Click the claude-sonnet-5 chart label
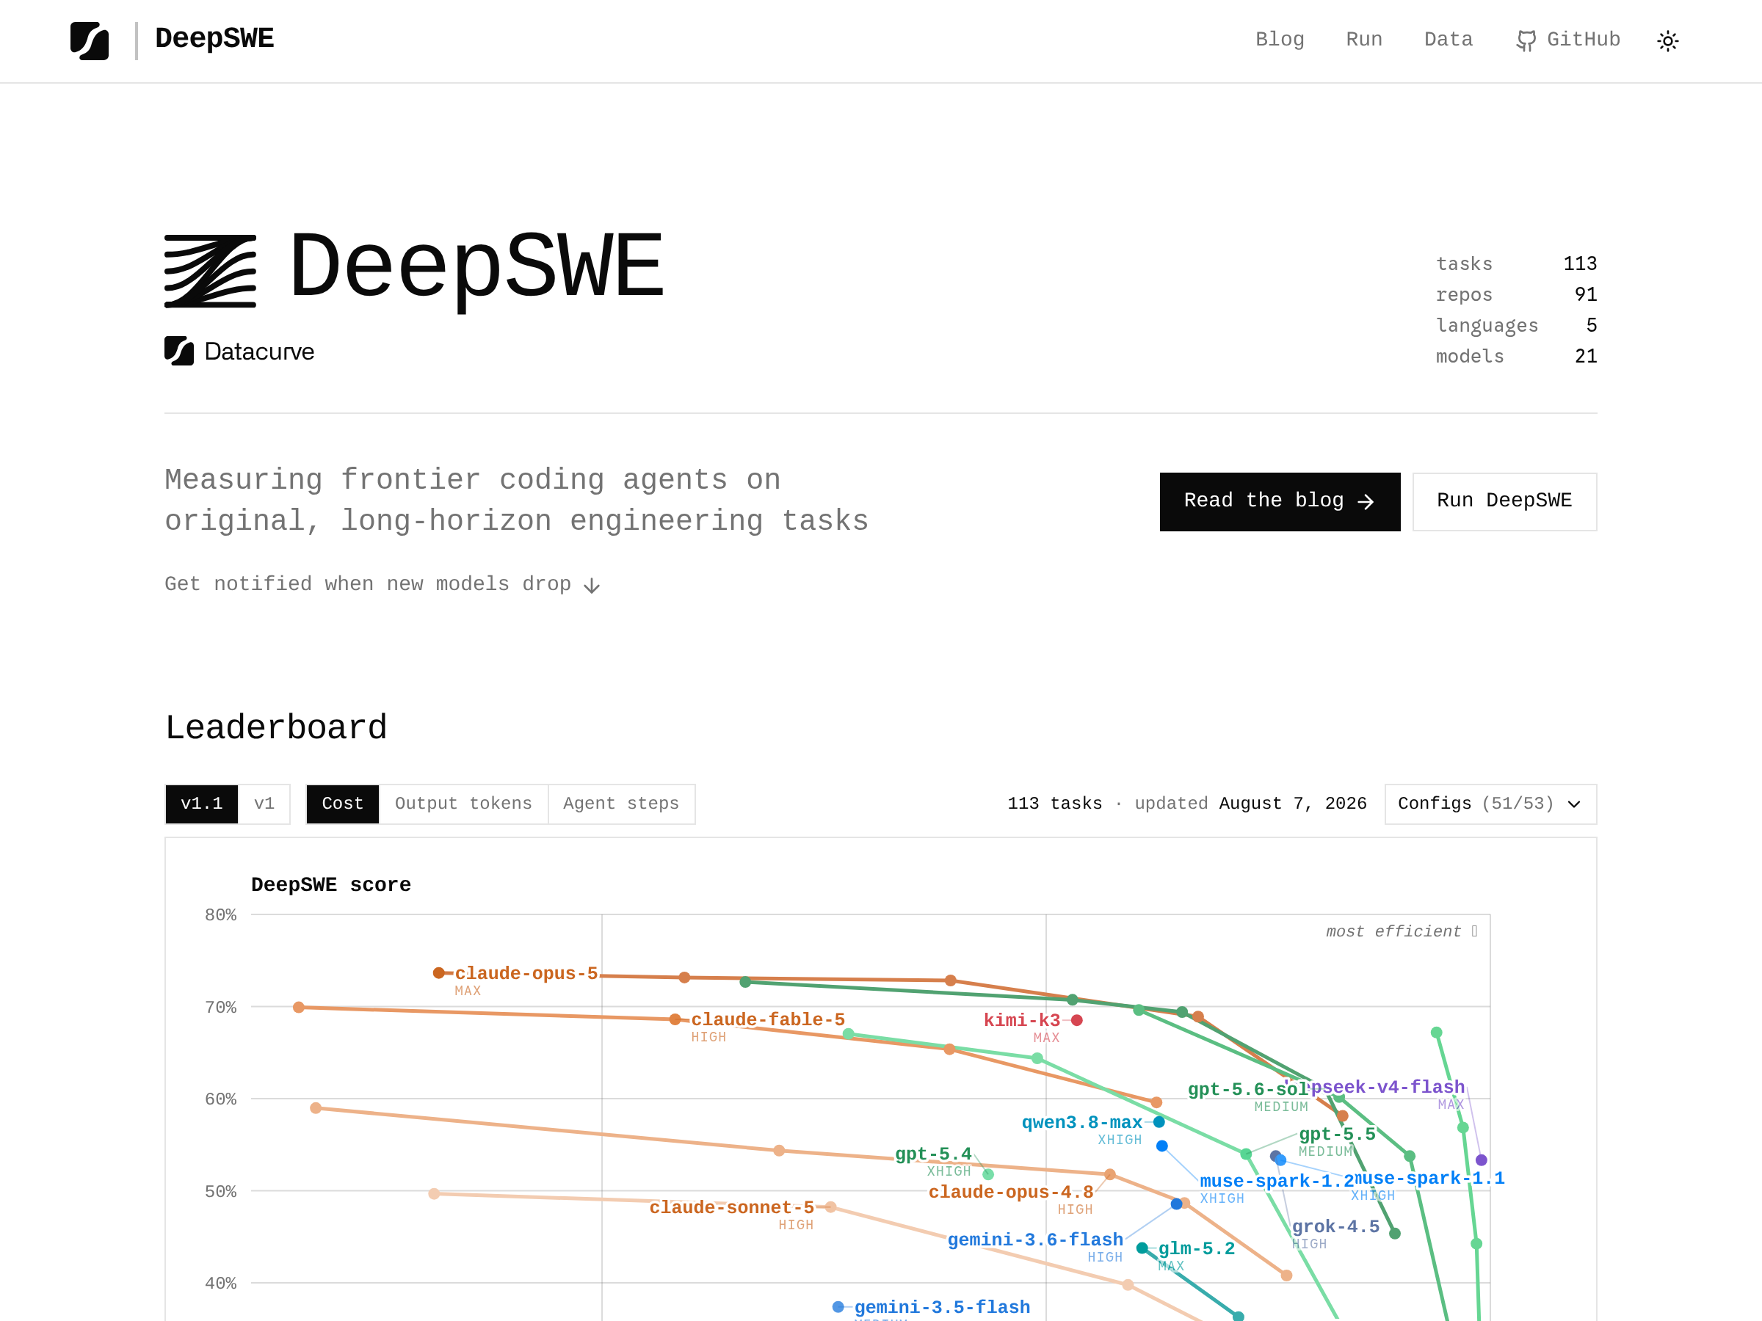 click(x=731, y=1208)
